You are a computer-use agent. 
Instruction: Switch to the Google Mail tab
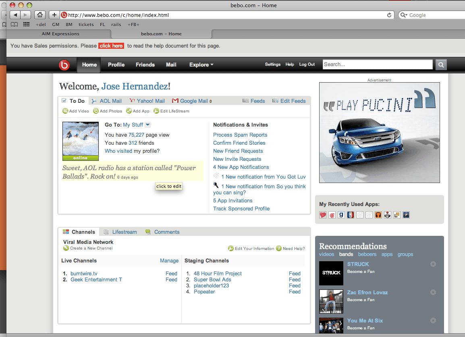point(192,101)
